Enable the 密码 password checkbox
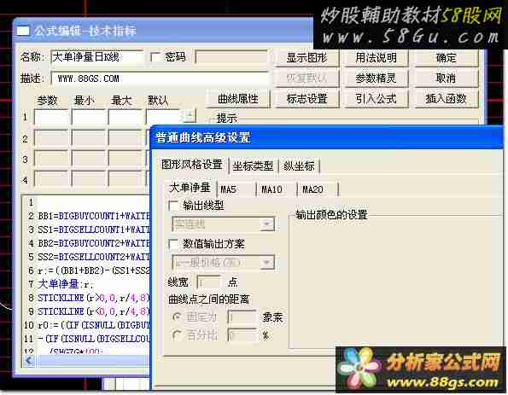Viewport: 508px width, 395px height. tap(156, 58)
